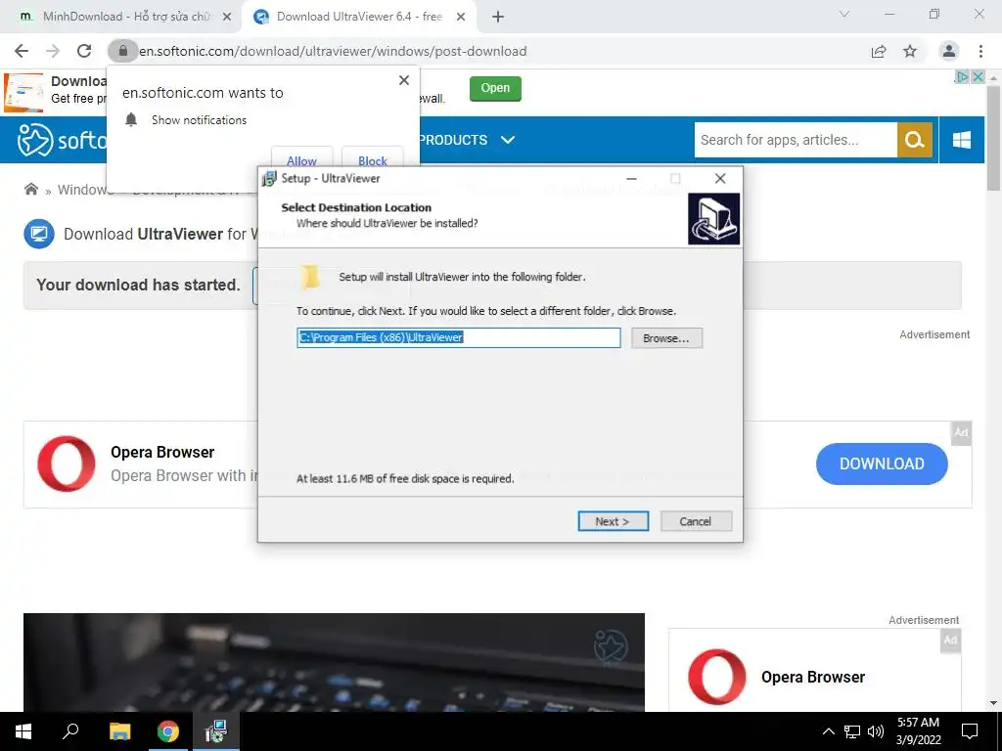
Task: Cancel the UltraViewer setup
Action: coord(696,521)
